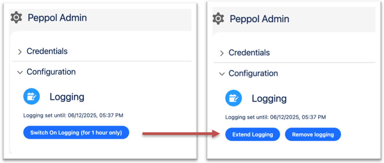Click the gear icon in the right Peppol Admin panel
The height and width of the screenshot is (163, 384).
coord(218,19)
